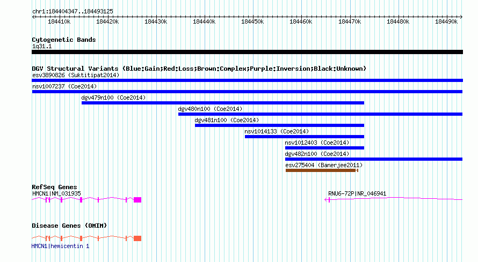Click the dgv479n100 (Coe2014) label
Image resolution: width=478 pixels, height=262 pixels.
click(113, 98)
